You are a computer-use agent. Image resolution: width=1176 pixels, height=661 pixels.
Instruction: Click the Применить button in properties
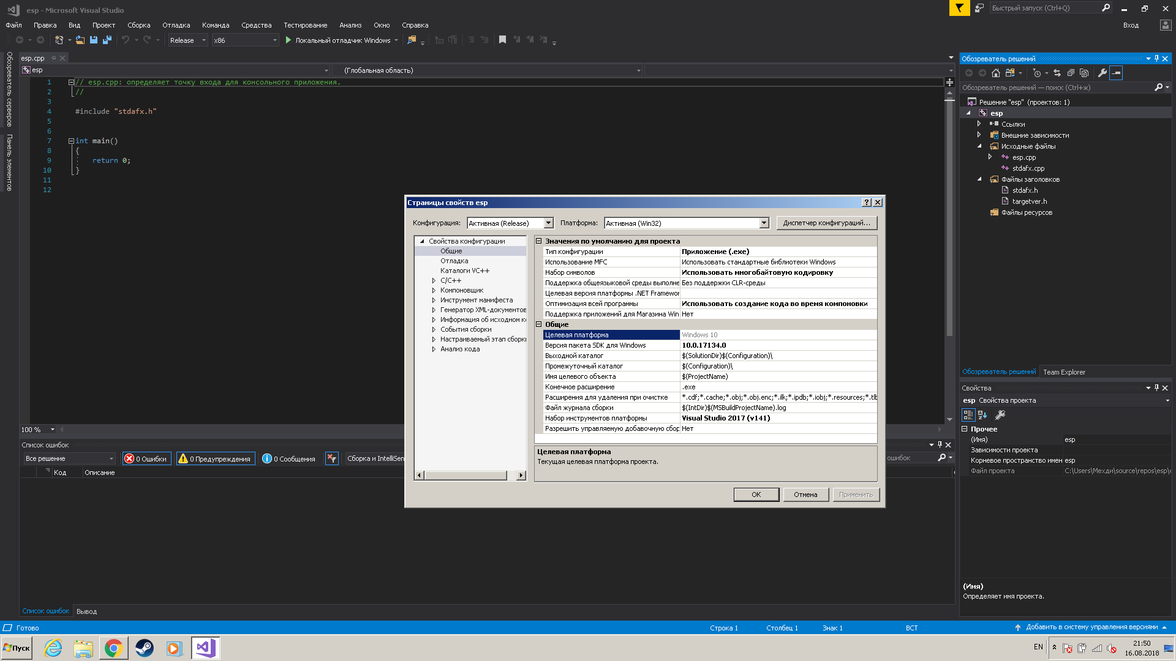coord(855,494)
